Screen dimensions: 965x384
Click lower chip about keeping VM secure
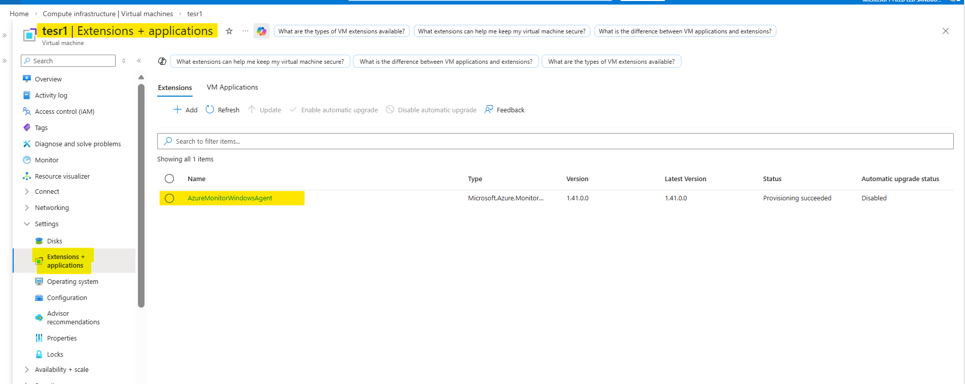tap(260, 61)
